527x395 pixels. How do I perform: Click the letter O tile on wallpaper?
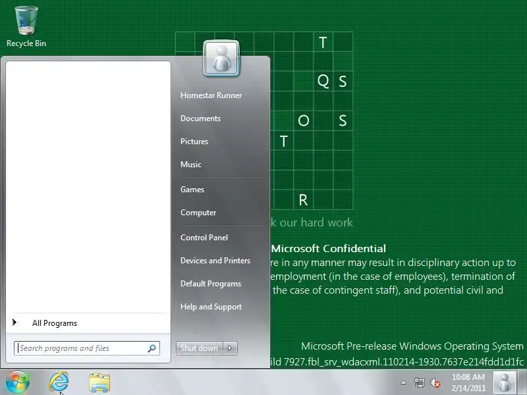click(x=303, y=120)
